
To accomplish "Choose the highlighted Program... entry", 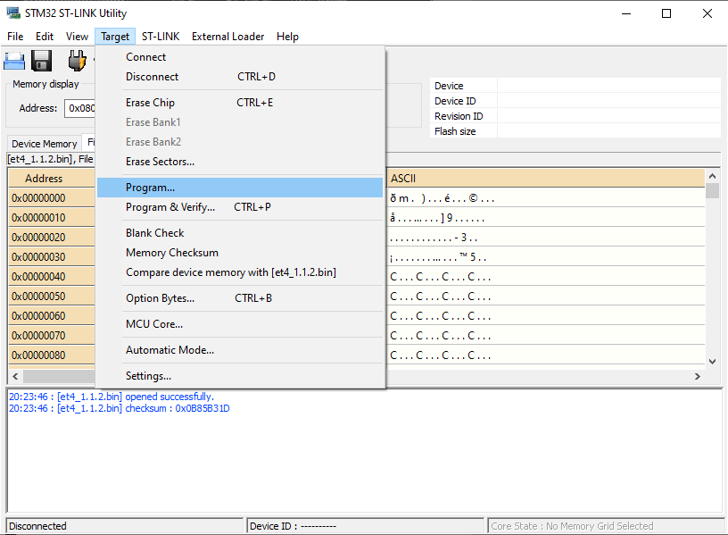I will tap(240, 188).
